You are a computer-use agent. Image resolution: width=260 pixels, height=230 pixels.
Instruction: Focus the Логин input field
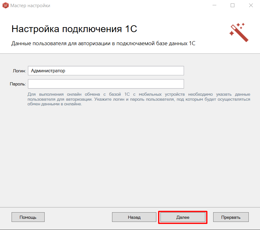pyautogui.click(x=106, y=71)
